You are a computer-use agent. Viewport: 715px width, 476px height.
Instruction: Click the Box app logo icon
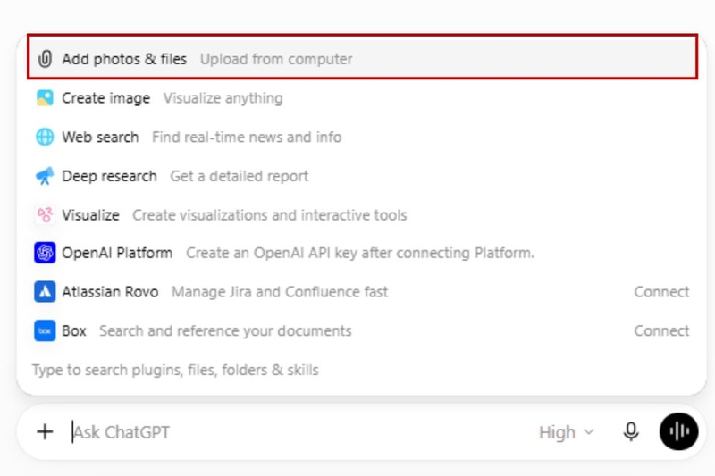click(x=45, y=330)
